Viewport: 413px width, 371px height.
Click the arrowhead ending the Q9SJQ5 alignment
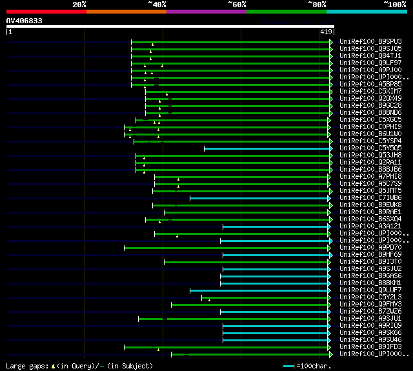click(331, 49)
